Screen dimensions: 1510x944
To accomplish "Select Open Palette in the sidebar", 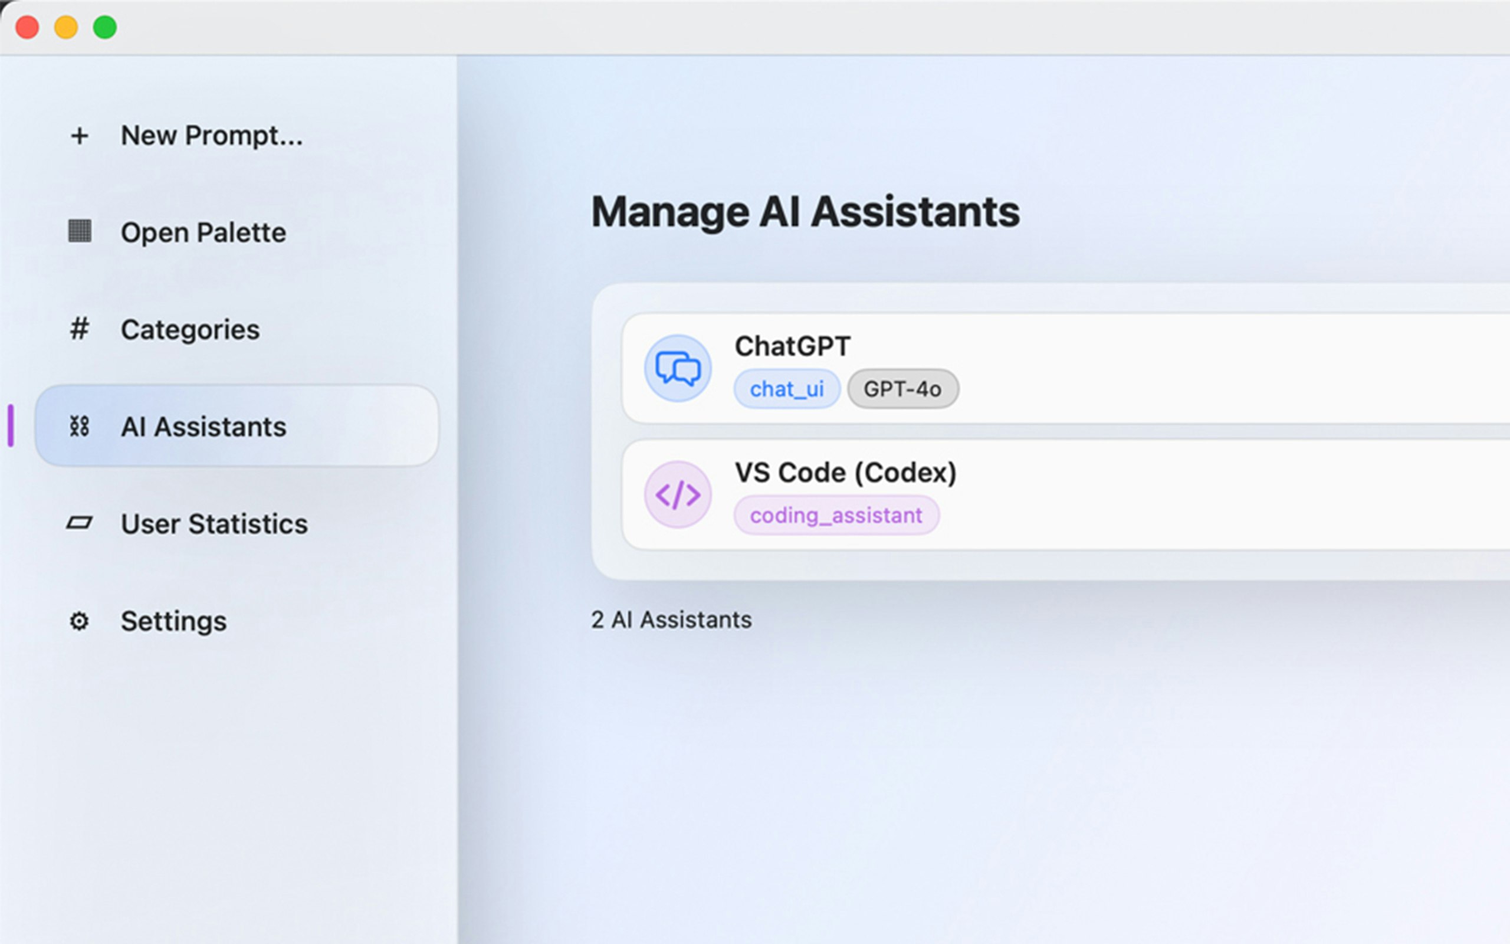I will (203, 232).
